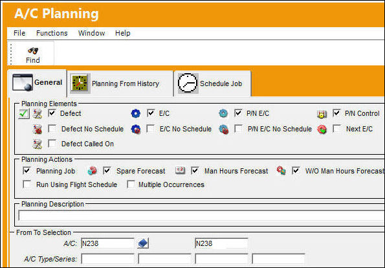Screen dimensions: 385x268
Task: Click the Find binoculars icon
Action: [x=33, y=51]
